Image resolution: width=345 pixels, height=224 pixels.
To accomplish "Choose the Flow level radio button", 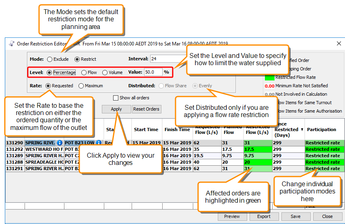I will pyautogui.click(x=84, y=73).
